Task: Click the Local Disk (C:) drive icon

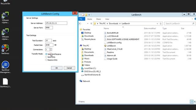Action: tap(82, 68)
